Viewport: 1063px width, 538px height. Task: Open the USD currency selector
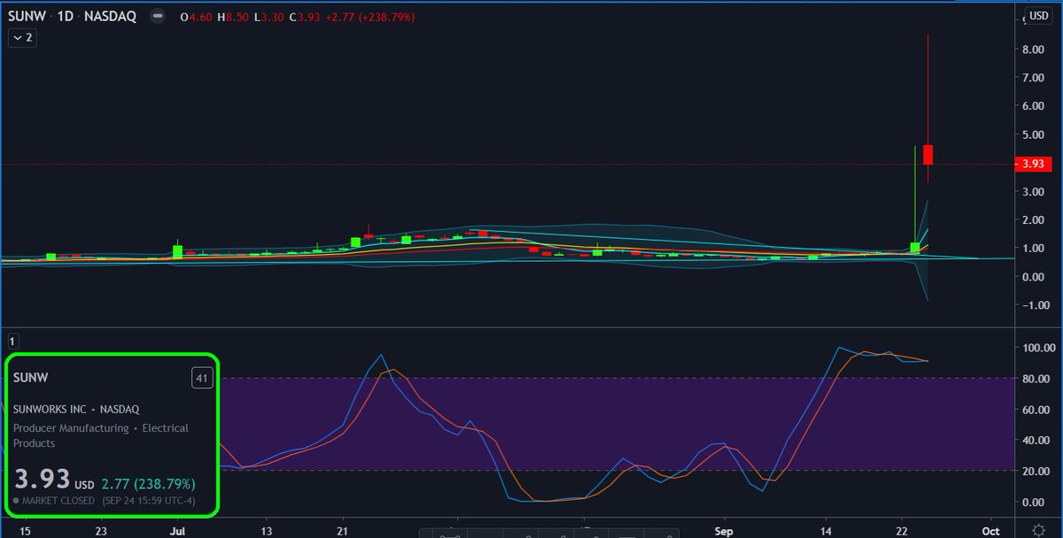1037,16
